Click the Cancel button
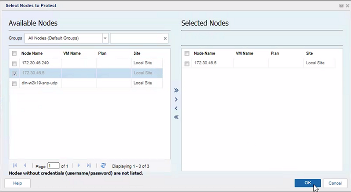Image resolution: width=351 pixels, height=192 pixels. pyautogui.click(x=335, y=183)
